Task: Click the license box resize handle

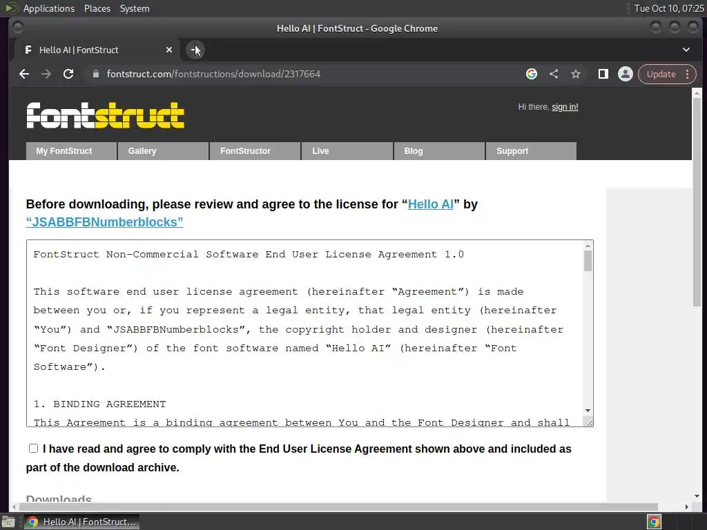Action: click(589, 422)
